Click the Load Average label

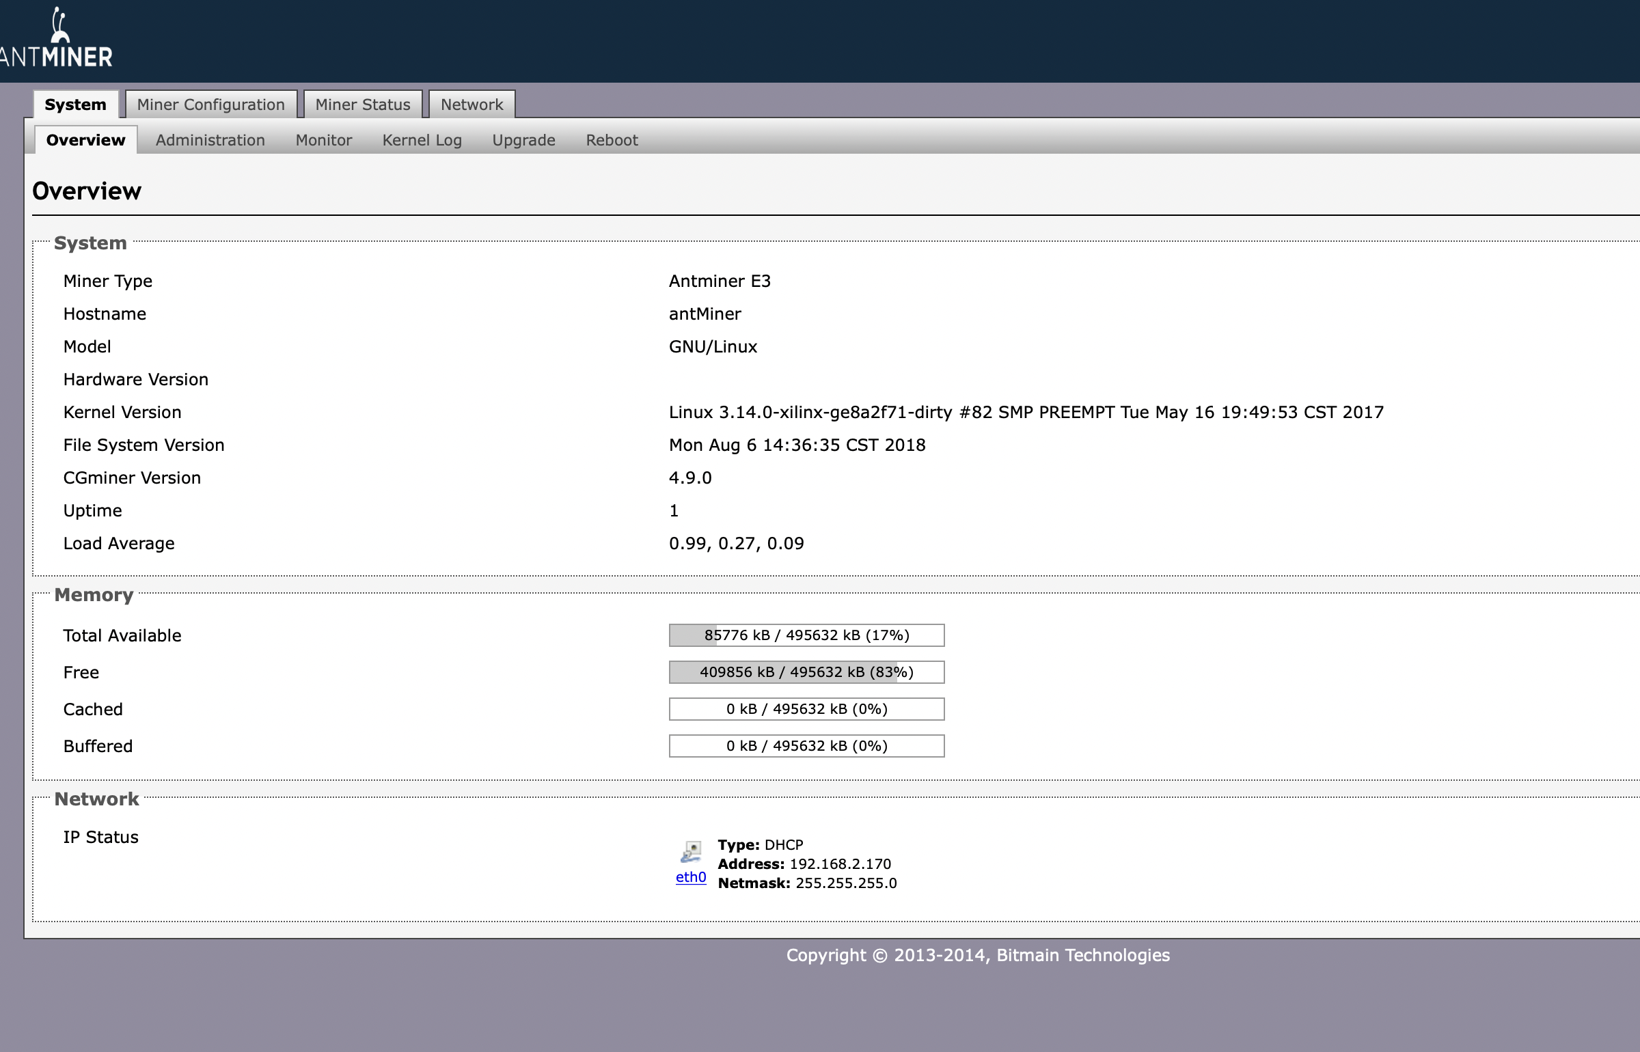coord(119,544)
